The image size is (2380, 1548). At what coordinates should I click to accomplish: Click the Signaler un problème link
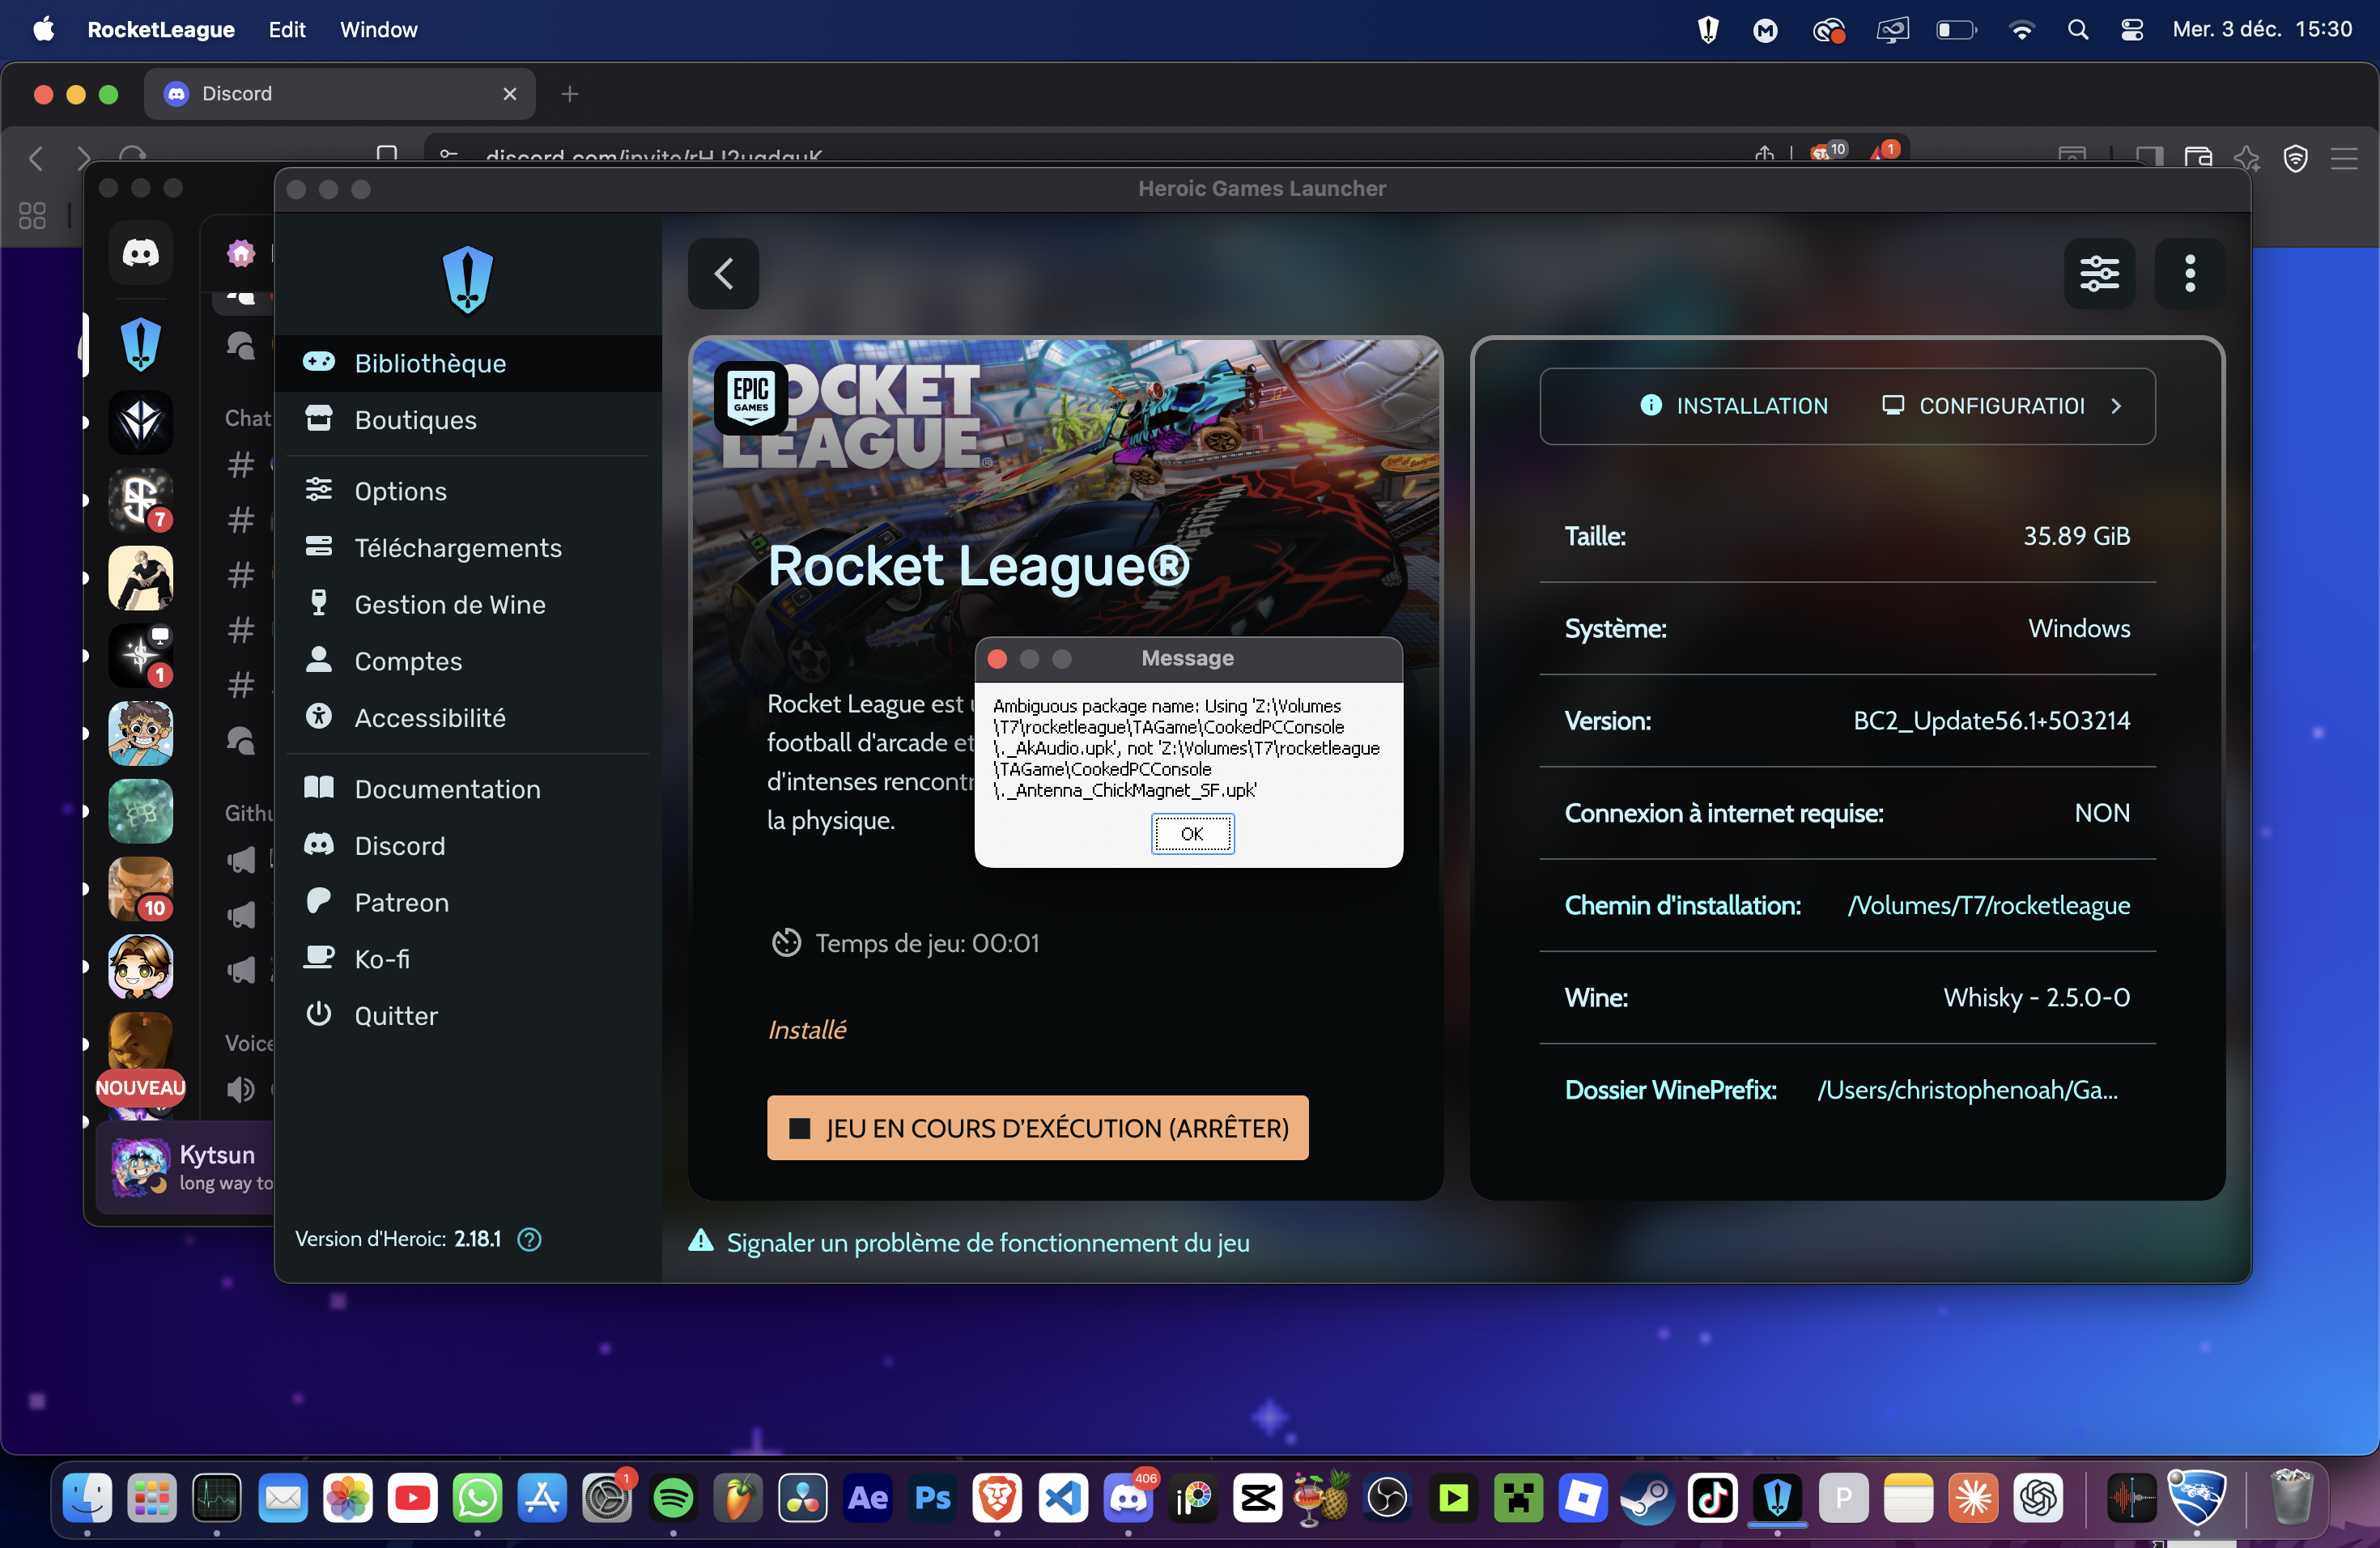pos(987,1242)
